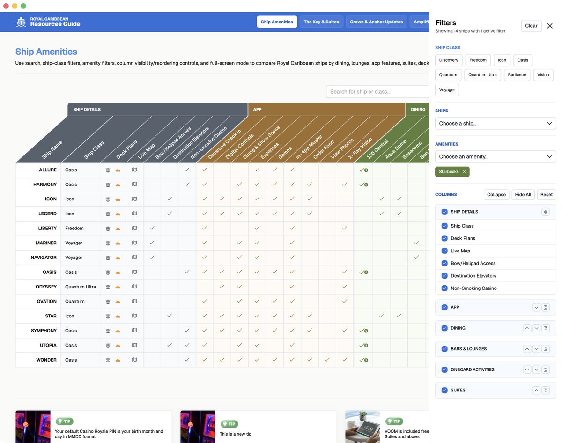562x443 pixels.
Task: Expand the BARS & LOUNGES column group
Action: pos(546,349)
